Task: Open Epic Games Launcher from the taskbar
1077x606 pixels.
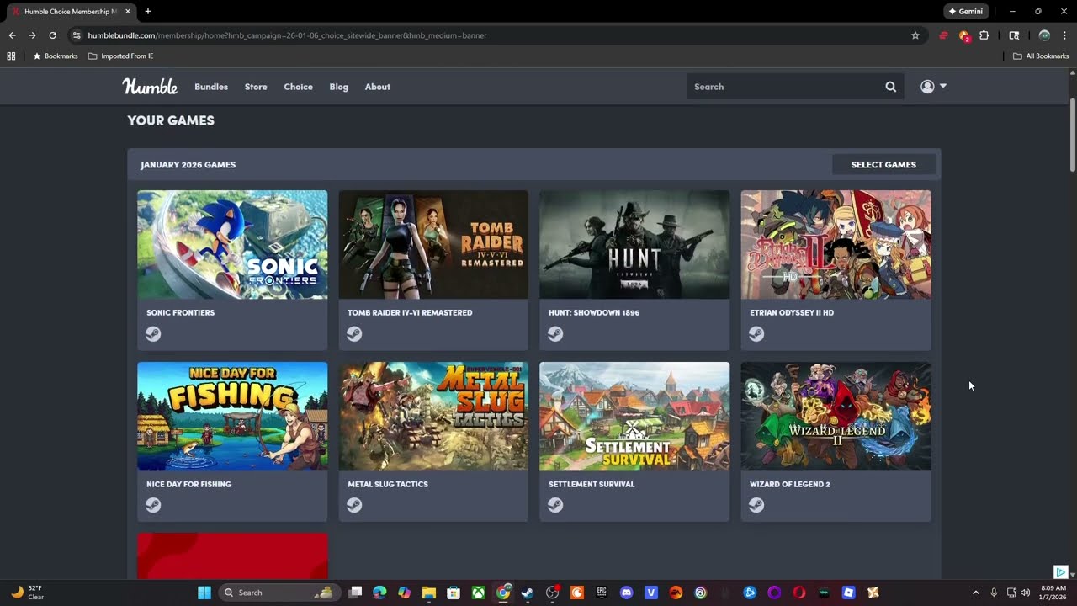Action: 602,593
